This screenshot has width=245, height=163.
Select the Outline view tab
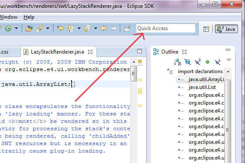click(170, 52)
